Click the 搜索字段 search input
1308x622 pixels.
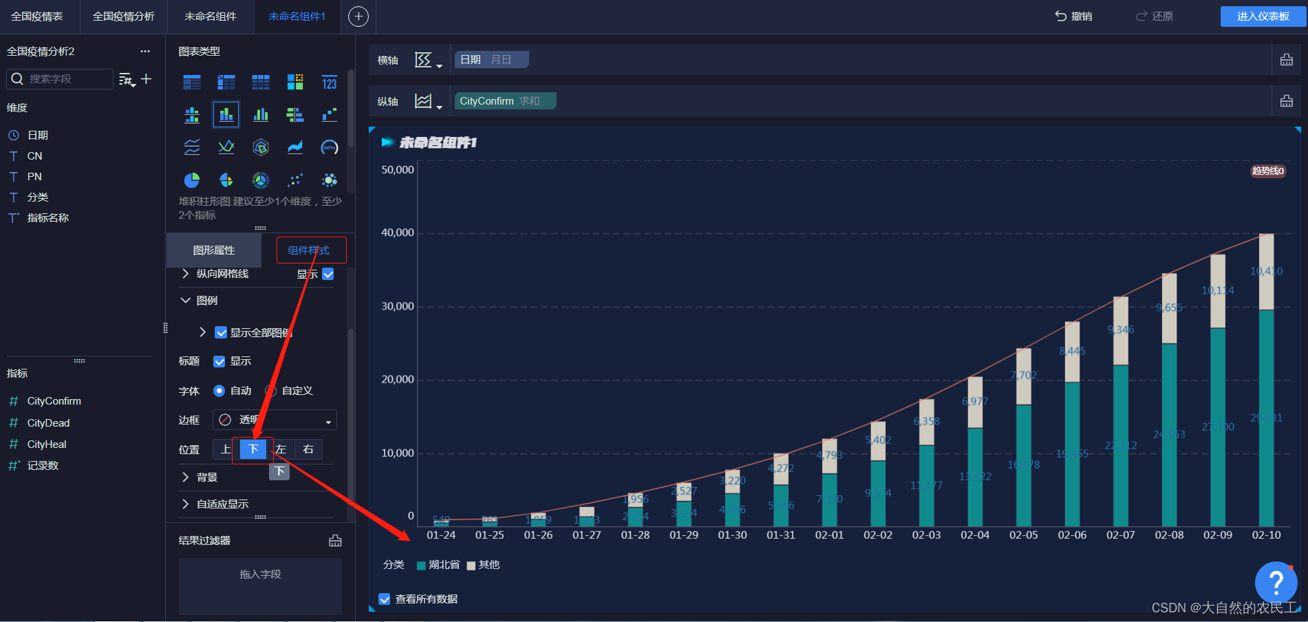pyautogui.click(x=60, y=79)
